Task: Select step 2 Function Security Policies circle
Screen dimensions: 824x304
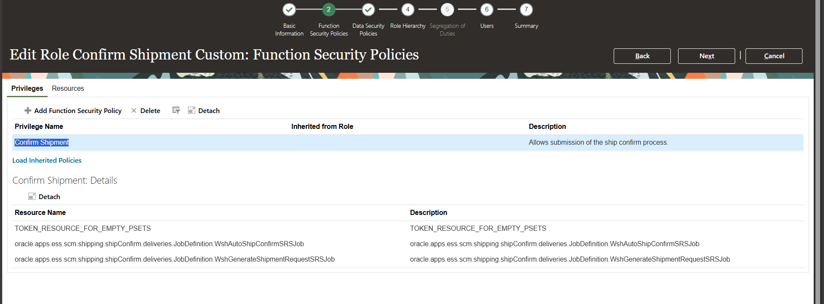Action: coord(329,9)
